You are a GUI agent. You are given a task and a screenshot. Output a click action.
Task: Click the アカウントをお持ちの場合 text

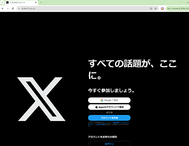(x=103, y=137)
